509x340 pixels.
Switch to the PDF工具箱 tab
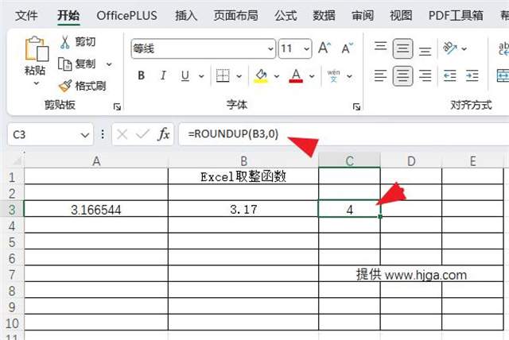[x=456, y=15]
